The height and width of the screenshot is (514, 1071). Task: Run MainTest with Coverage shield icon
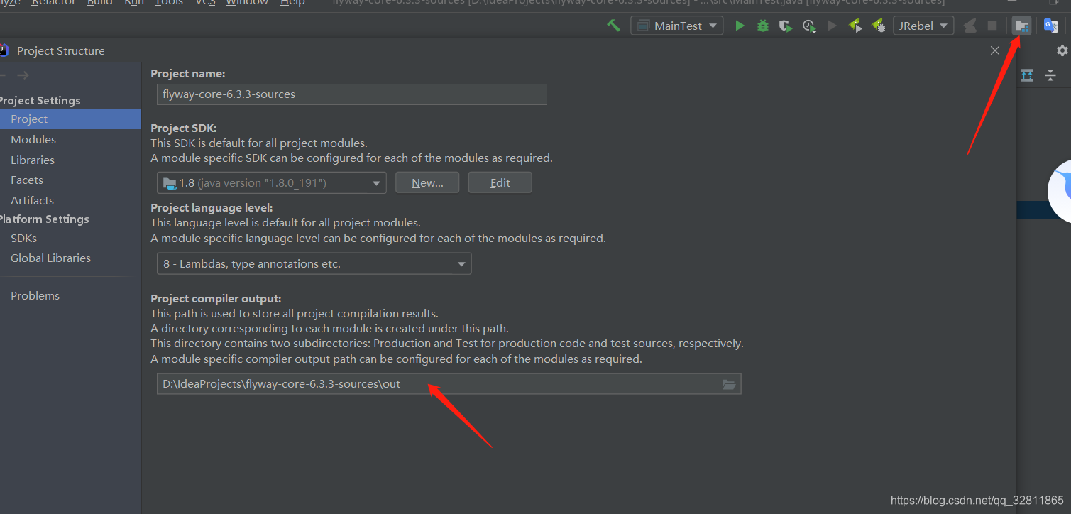pyautogui.click(x=785, y=26)
